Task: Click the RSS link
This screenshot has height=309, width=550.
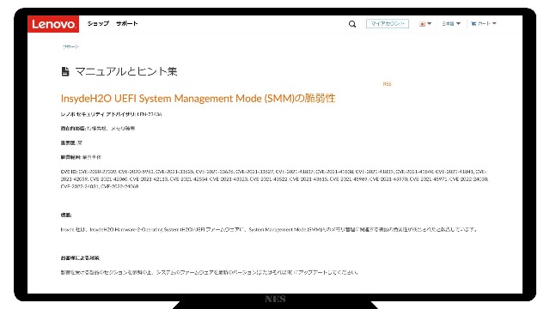Action: (x=387, y=84)
